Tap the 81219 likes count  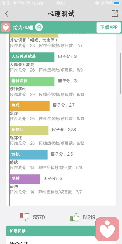(x=89, y=217)
